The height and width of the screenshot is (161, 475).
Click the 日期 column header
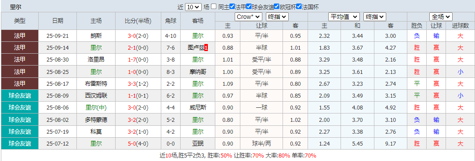tap(58, 21)
